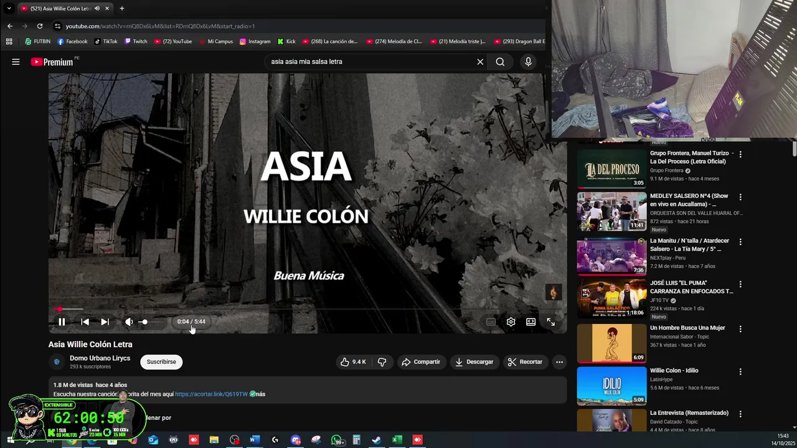Open Outlook from the taskbar
Viewport: 797px width, 448px height.
pyautogui.click(x=153, y=440)
